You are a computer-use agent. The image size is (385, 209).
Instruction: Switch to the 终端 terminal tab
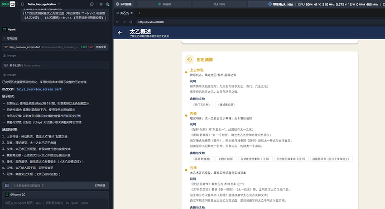[x=219, y=4]
